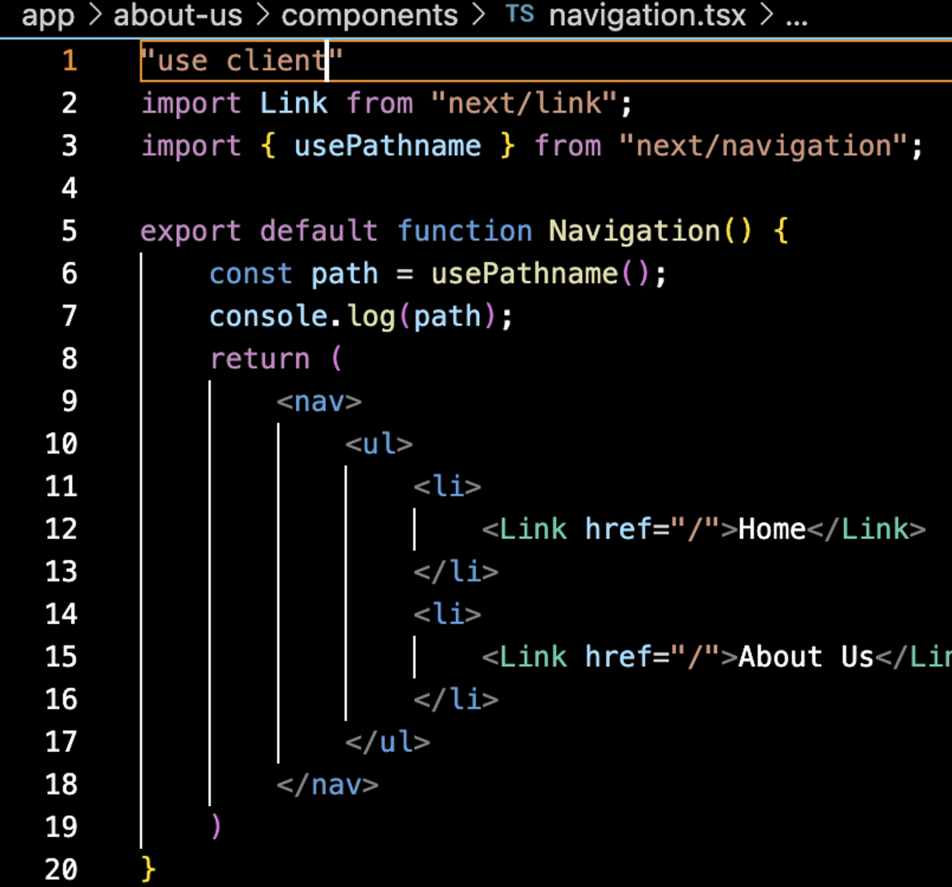This screenshot has height=887, width=952.
Task: Click the opening <nav> tag on line 9
Action: (x=319, y=402)
